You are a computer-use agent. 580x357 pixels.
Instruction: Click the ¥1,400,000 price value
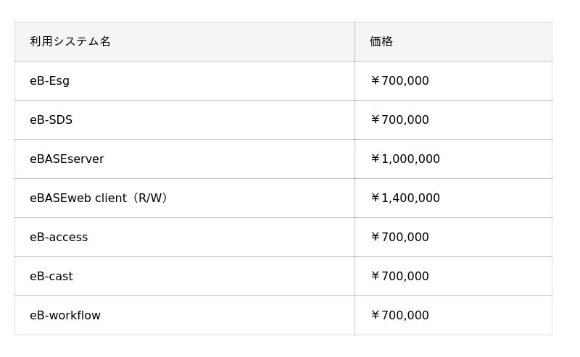click(x=405, y=198)
